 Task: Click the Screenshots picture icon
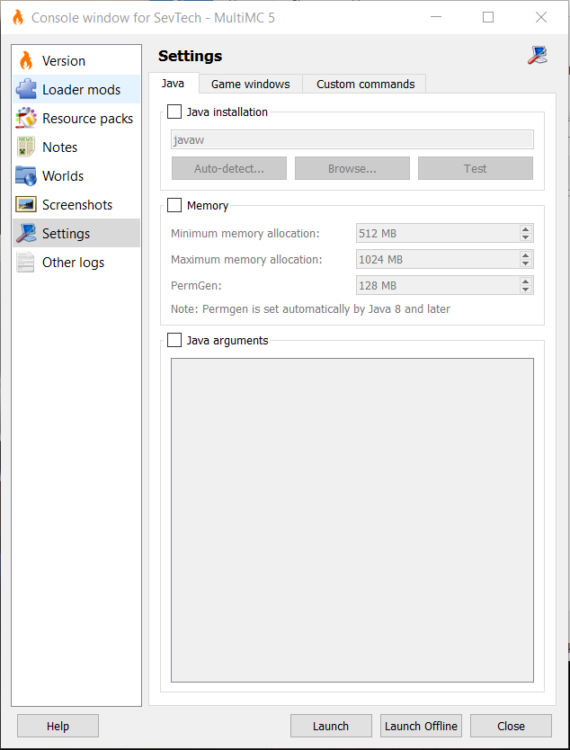coord(26,204)
